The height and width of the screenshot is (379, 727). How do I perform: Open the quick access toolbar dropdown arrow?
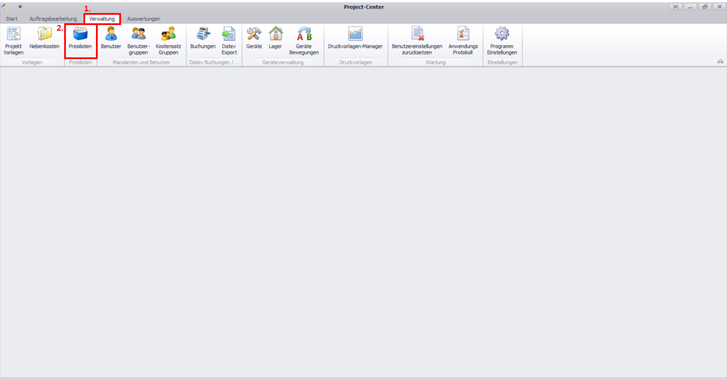tap(20, 7)
